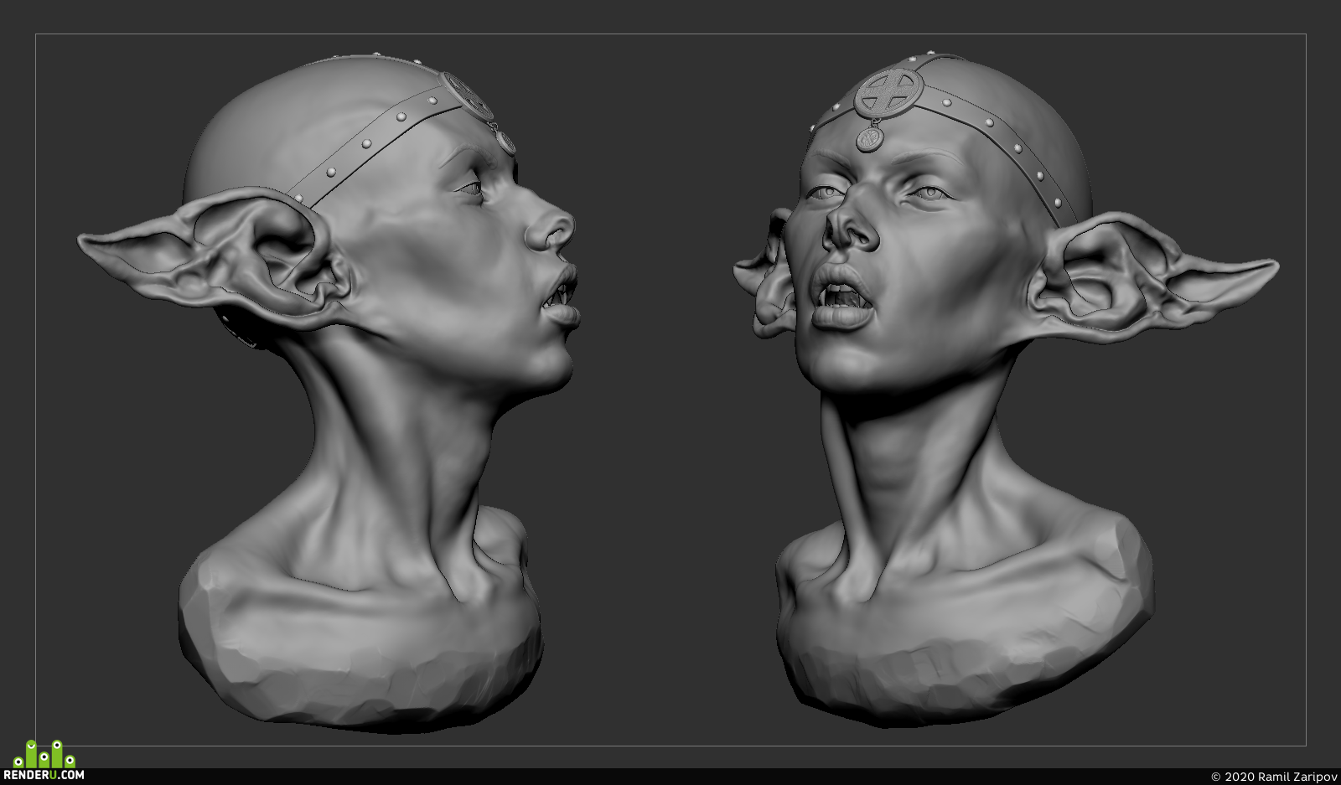Viewport: 1341px width, 785px height.
Task: Click the forehead medallion on the profile bust
Action: coord(469,95)
